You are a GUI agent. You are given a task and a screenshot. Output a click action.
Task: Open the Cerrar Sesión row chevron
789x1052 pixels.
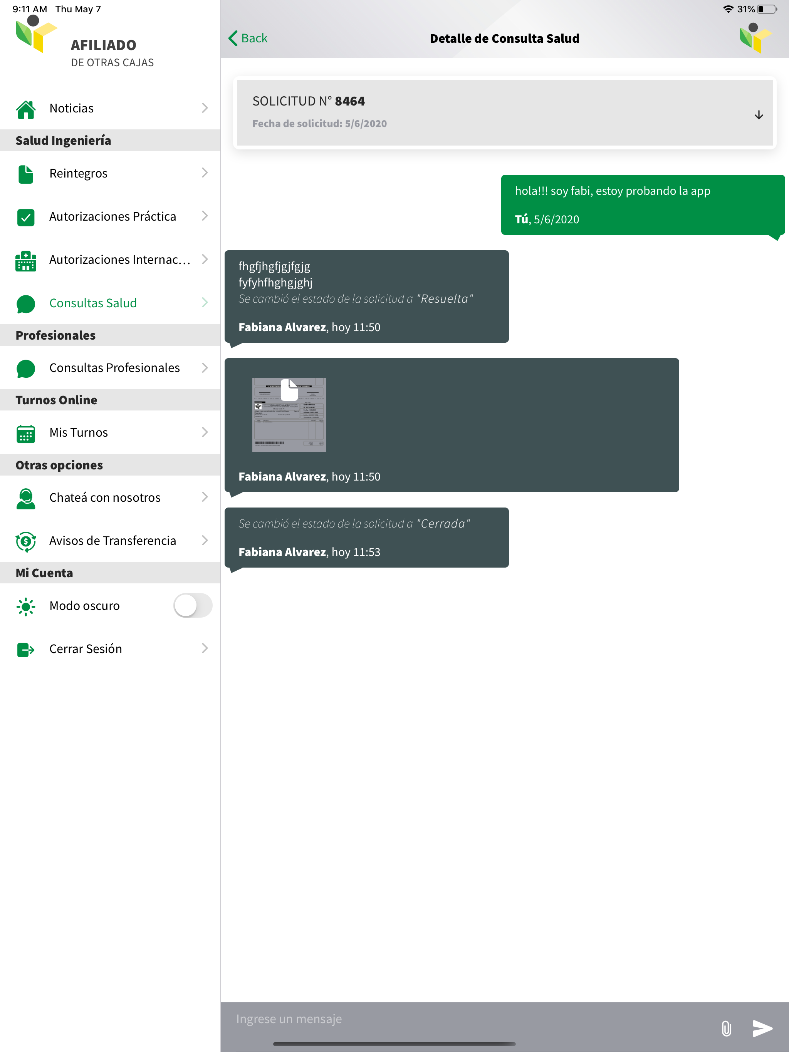click(205, 648)
